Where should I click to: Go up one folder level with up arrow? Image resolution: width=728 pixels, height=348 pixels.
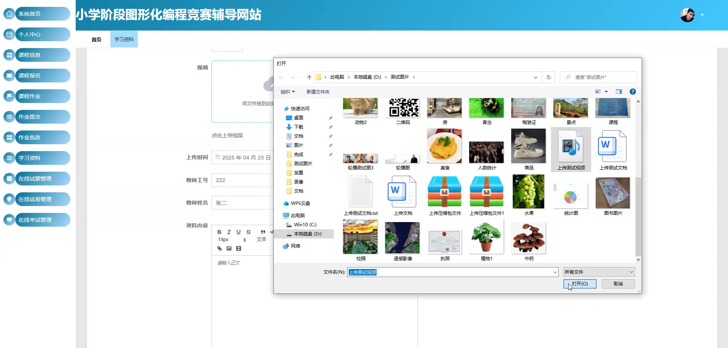tap(309, 77)
